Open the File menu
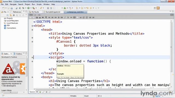This screenshot has height=98, width=175. pyautogui.click(x=2, y=4)
